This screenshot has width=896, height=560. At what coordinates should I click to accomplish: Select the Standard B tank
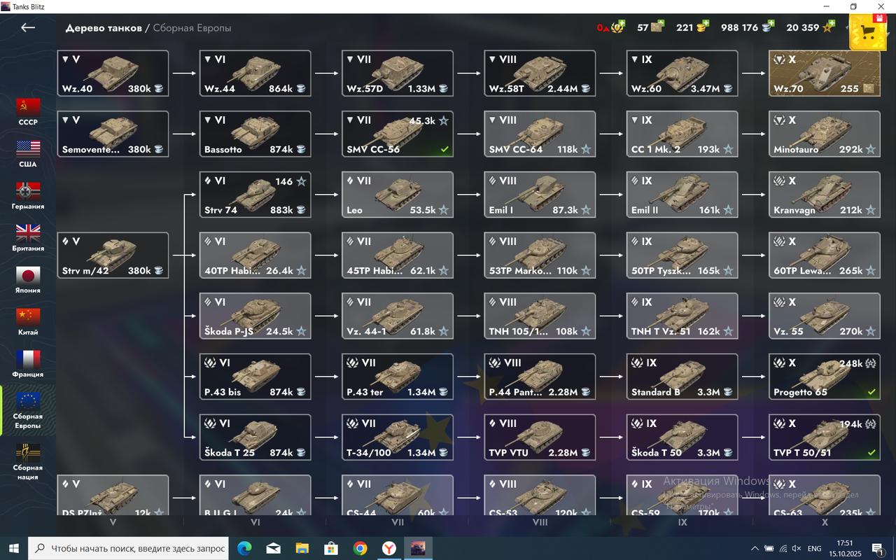(682, 377)
